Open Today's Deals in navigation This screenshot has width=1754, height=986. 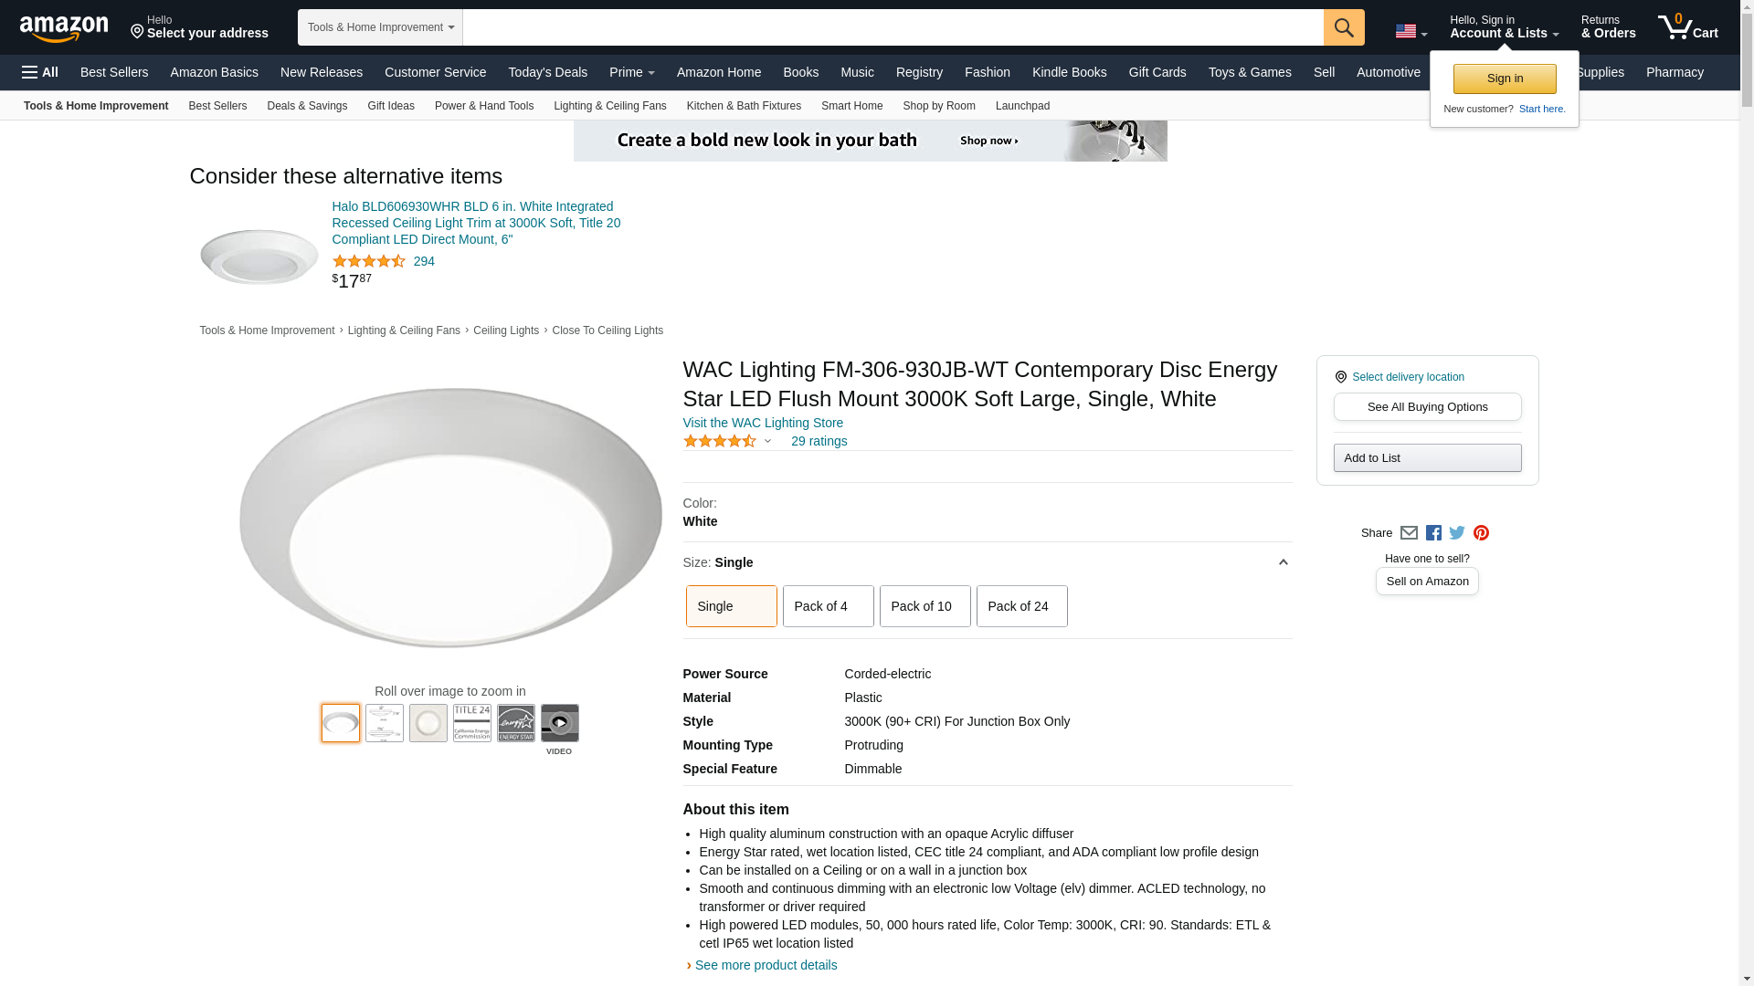(x=547, y=72)
